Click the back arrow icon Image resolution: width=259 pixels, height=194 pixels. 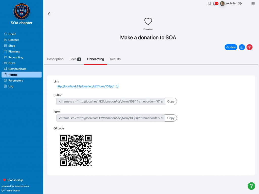click(x=50, y=14)
